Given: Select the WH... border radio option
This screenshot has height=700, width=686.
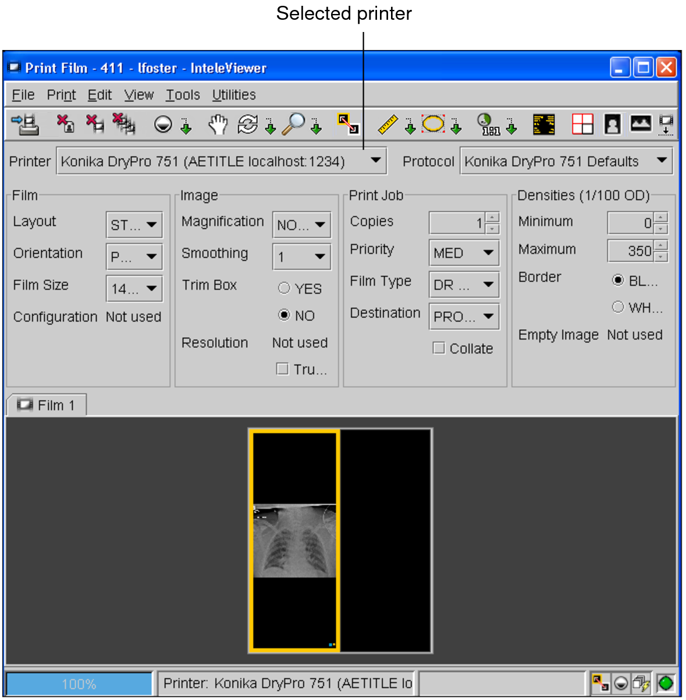Looking at the screenshot, I should point(618,307).
